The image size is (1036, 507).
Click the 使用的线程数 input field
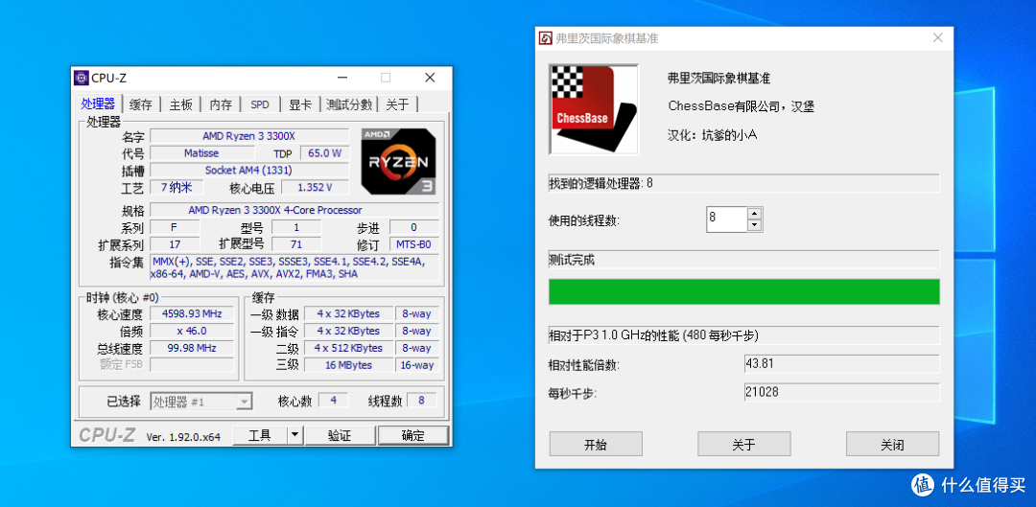(726, 219)
